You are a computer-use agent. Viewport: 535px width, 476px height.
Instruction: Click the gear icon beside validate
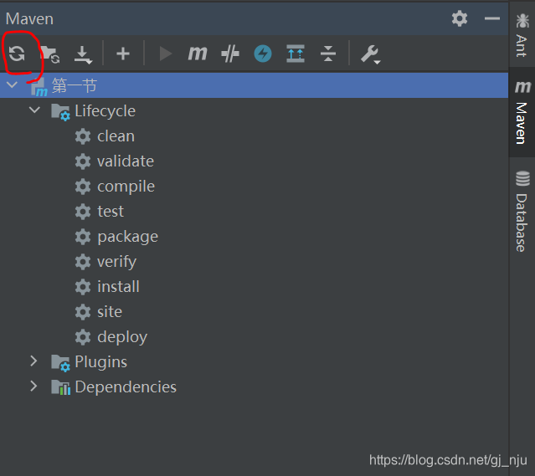coord(83,161)
